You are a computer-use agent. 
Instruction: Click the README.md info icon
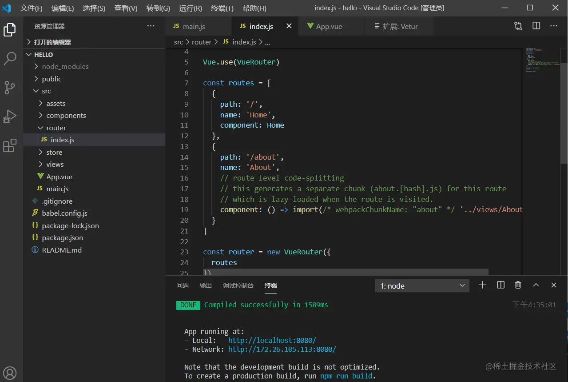[35, 250]
